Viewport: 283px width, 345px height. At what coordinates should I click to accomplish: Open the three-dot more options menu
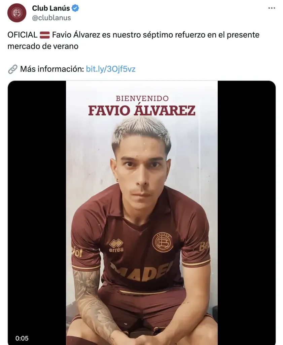pos(272,8)
